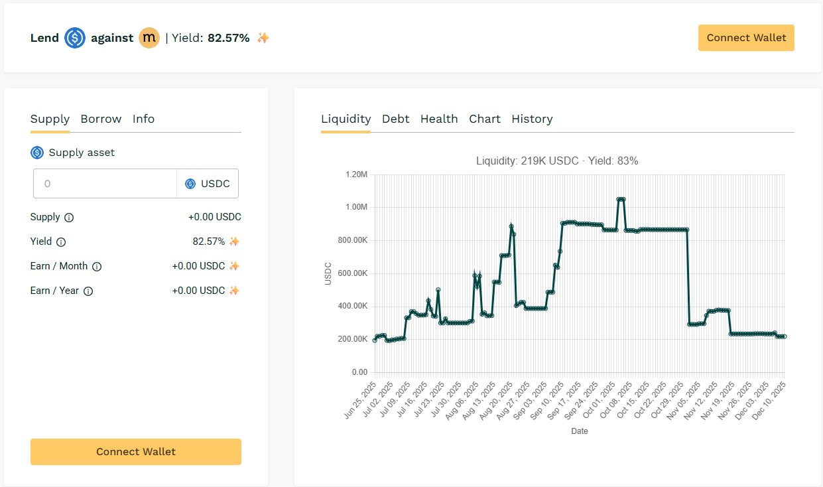
Task: Show the History tab
Action: click(532, 119)
